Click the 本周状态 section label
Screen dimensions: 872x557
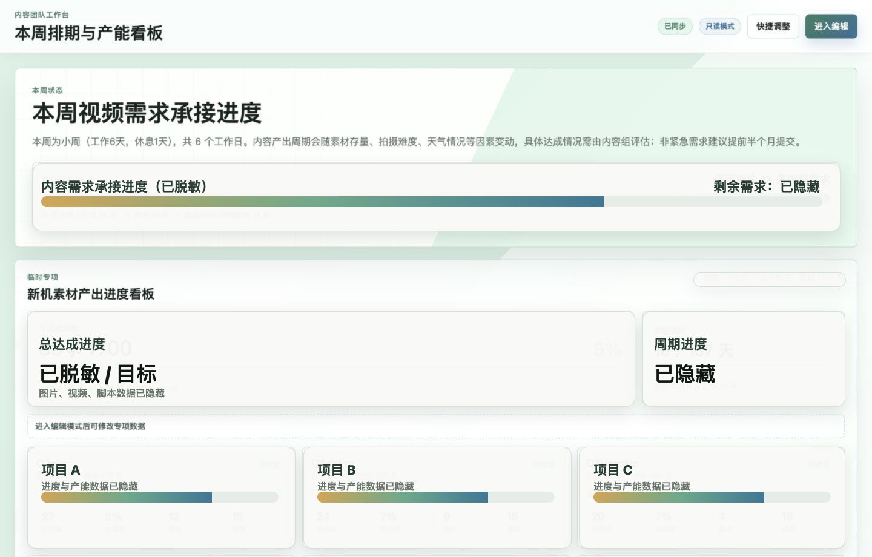pos(47,90)
